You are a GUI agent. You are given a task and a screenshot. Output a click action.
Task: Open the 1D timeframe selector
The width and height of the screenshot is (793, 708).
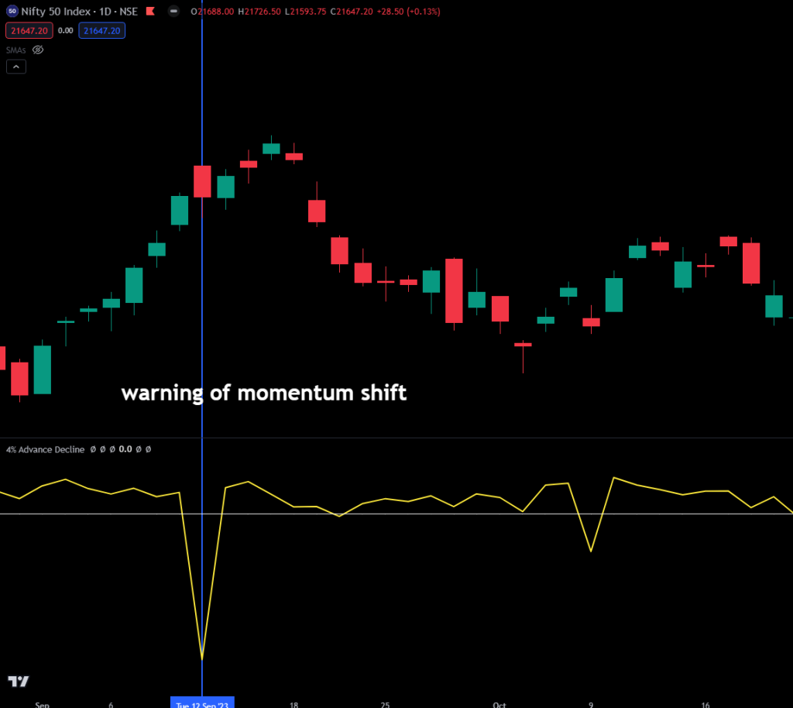point(106,11)
